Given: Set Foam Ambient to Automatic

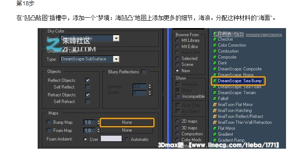Looking at the screenshot, I should pyautogui.click(x=127, y=139).
